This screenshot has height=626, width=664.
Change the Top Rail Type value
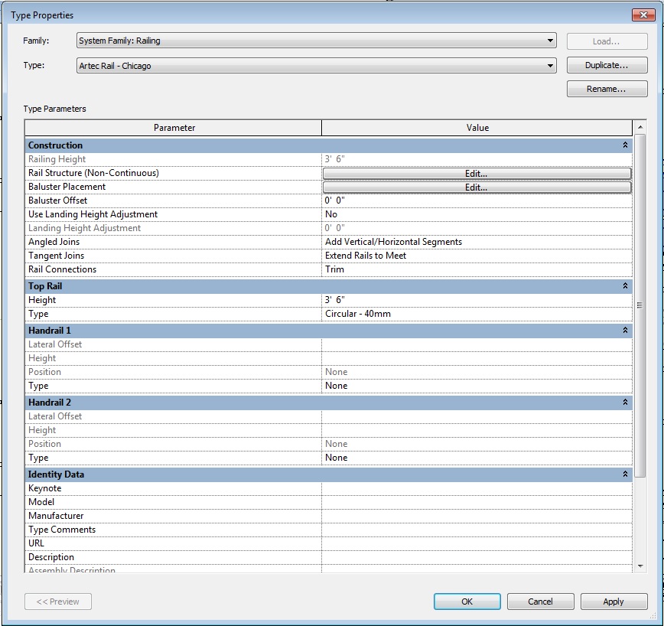477,314
